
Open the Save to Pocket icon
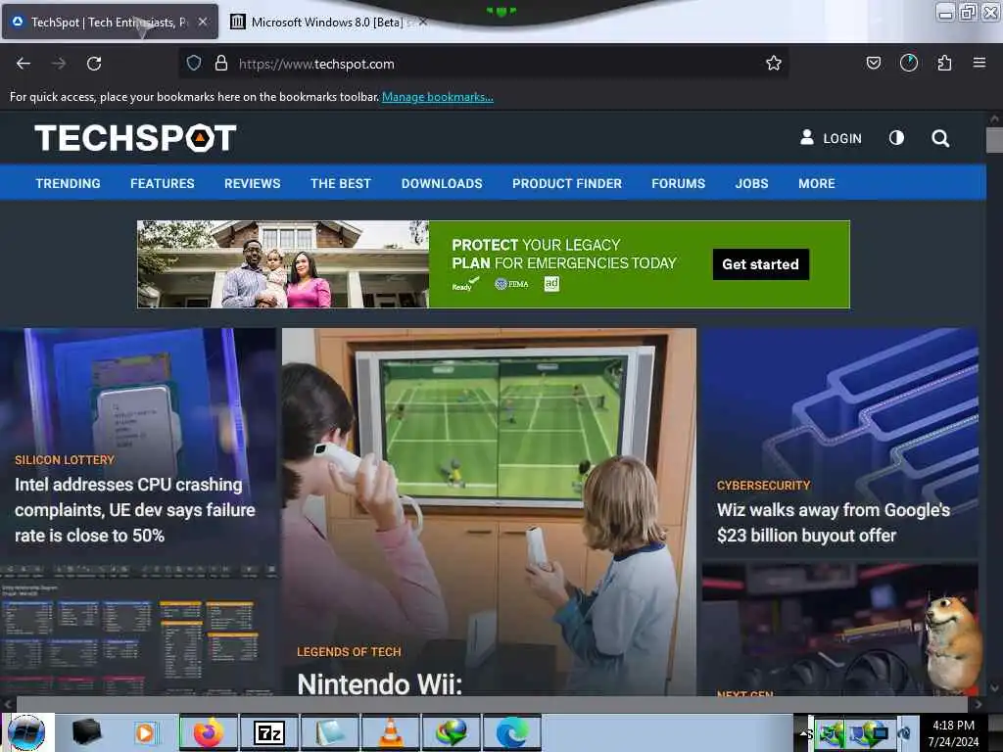pos(874,63)
